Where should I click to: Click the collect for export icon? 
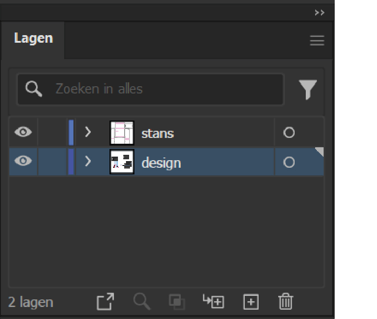coord(105,302)
